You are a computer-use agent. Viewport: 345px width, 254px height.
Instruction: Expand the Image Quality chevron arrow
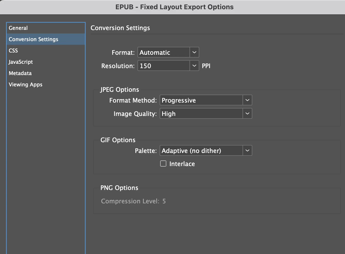click(247, 114)
